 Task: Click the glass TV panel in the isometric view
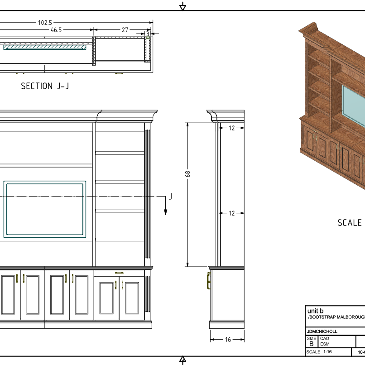pyautogui.click(x=353, y=104)
